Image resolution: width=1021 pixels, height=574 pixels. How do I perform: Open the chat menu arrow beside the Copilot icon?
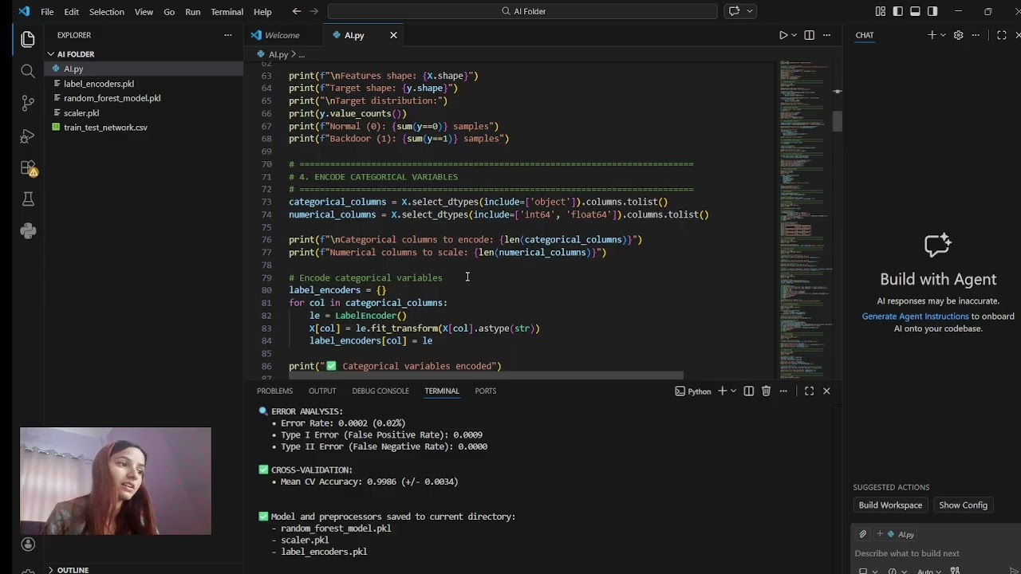point(751,11)
